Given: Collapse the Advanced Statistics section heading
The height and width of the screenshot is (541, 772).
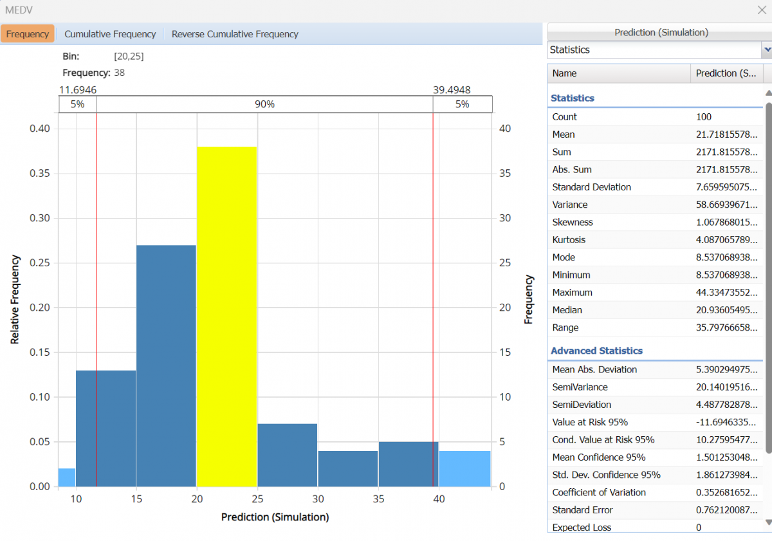Looking at the screenshot, I should [596, 351].
